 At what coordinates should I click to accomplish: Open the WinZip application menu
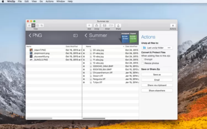pos(11,1)
